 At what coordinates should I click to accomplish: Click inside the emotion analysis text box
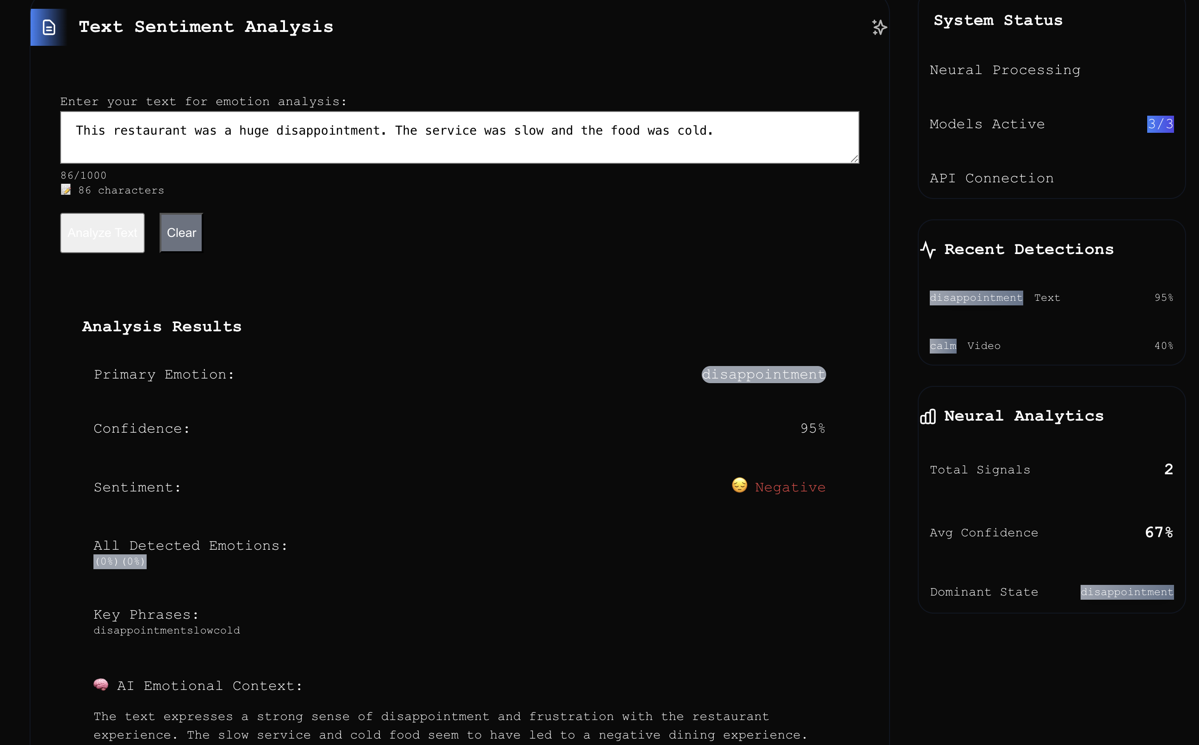(459, 137)
